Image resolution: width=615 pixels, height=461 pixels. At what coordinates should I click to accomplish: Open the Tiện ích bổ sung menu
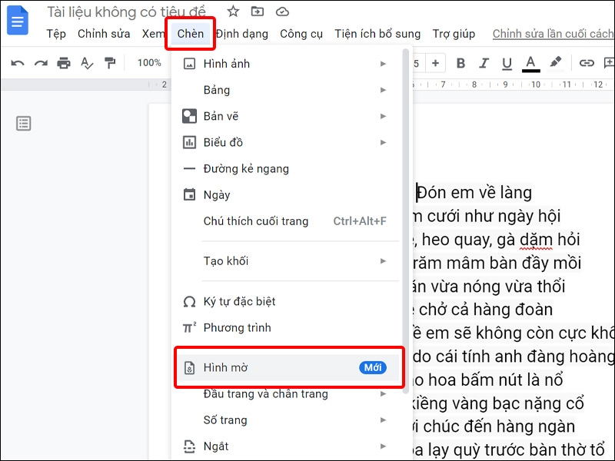click(377, 34)
